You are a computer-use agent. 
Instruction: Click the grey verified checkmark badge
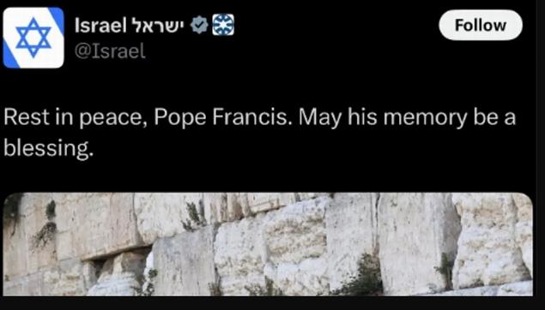tap(199, 26)
